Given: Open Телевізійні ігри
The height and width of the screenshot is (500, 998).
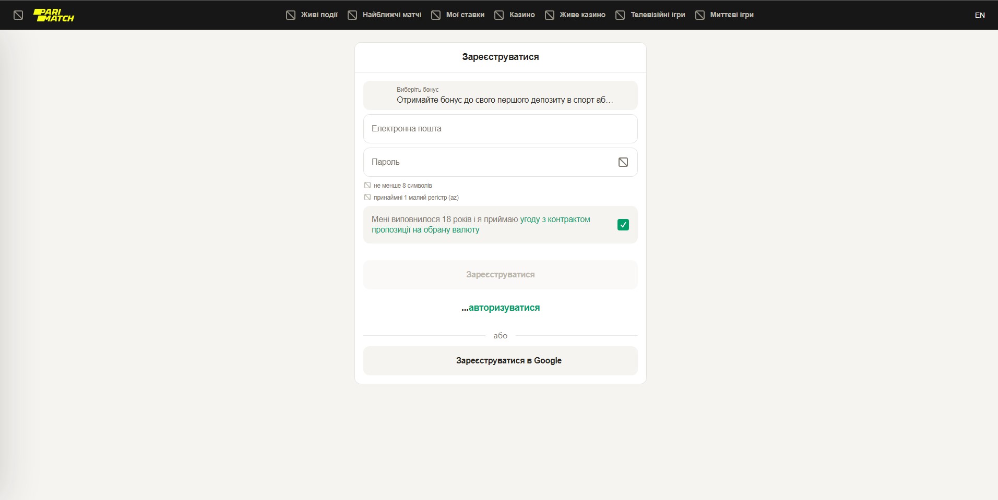Looking at the screenshot, I should tap(658, 15).
